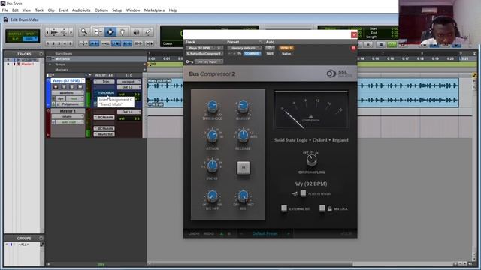This screenshot has height=270, width=481.
Task: Click the Groups list options icon
Action: 41,238
